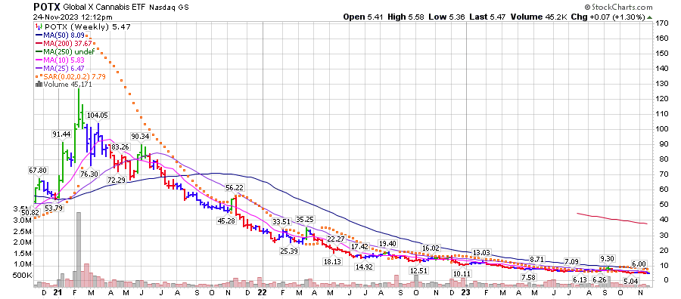
Task: Click the 8.71 price annotation
Action: pos(536,259)
